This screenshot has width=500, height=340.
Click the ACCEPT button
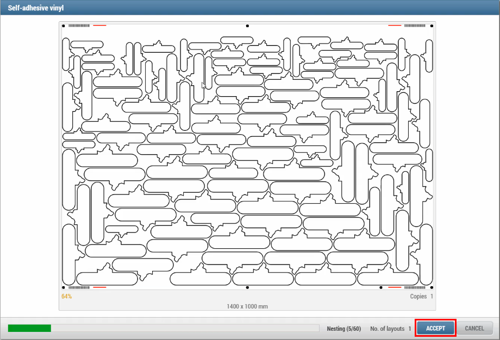[435, 328]
